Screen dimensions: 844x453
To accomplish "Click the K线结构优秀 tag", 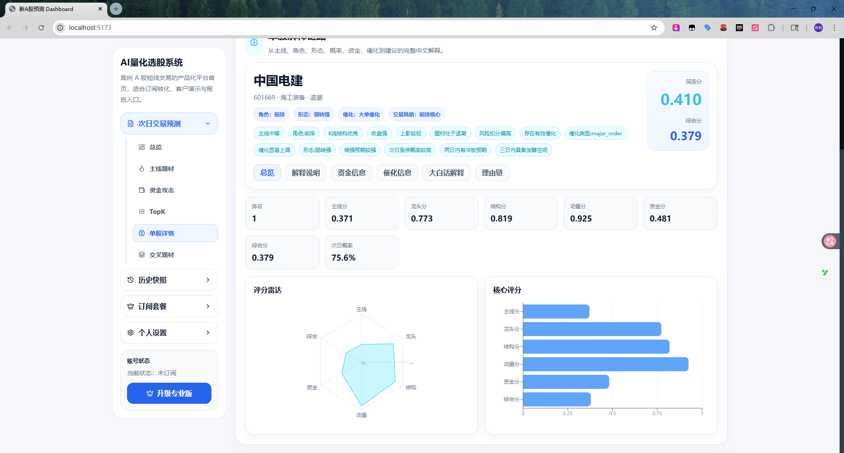I will [343, 134].
